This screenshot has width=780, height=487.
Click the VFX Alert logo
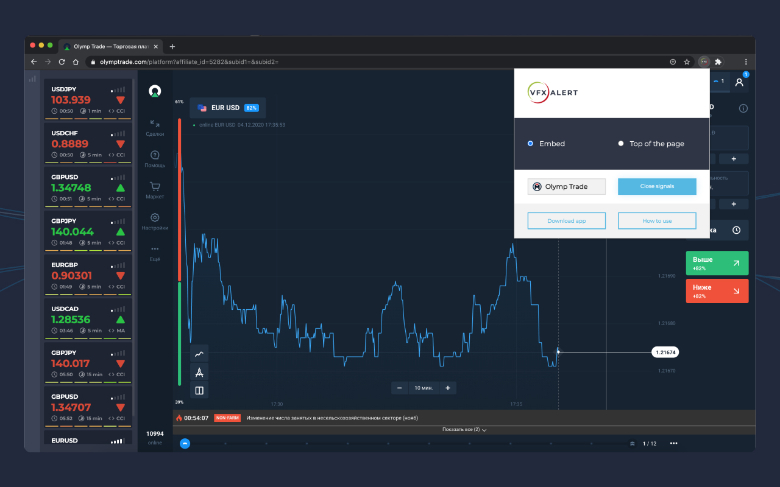[552, 93]
